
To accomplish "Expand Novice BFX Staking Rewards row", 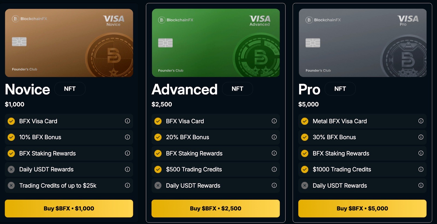I will click(69, 153).
